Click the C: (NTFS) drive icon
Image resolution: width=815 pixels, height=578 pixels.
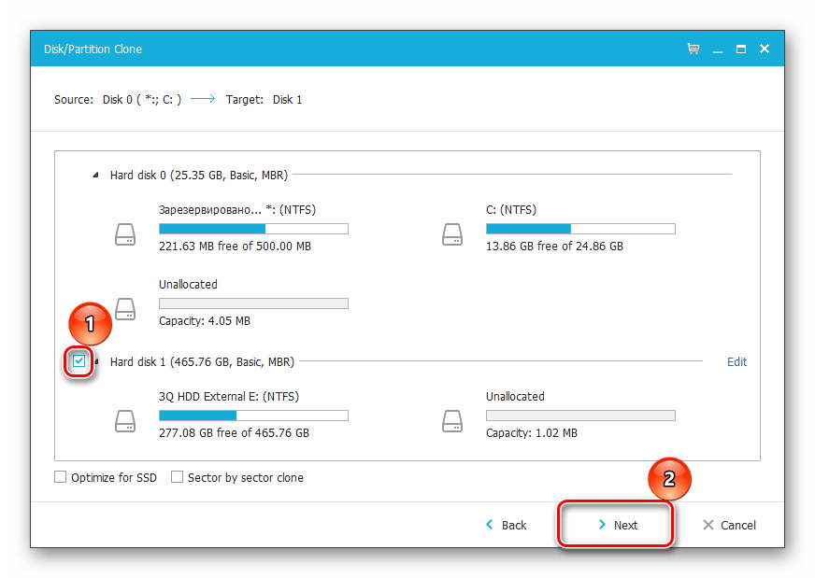click(x=452, y=233)
